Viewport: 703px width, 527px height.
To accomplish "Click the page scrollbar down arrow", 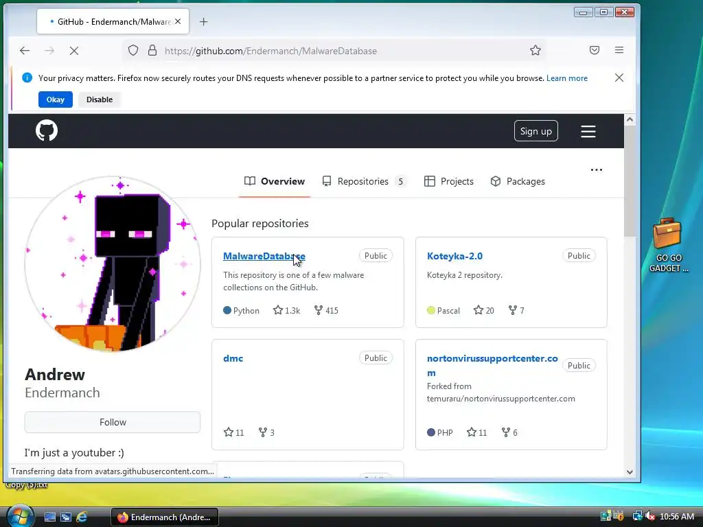I will click(x=630, y=472).
